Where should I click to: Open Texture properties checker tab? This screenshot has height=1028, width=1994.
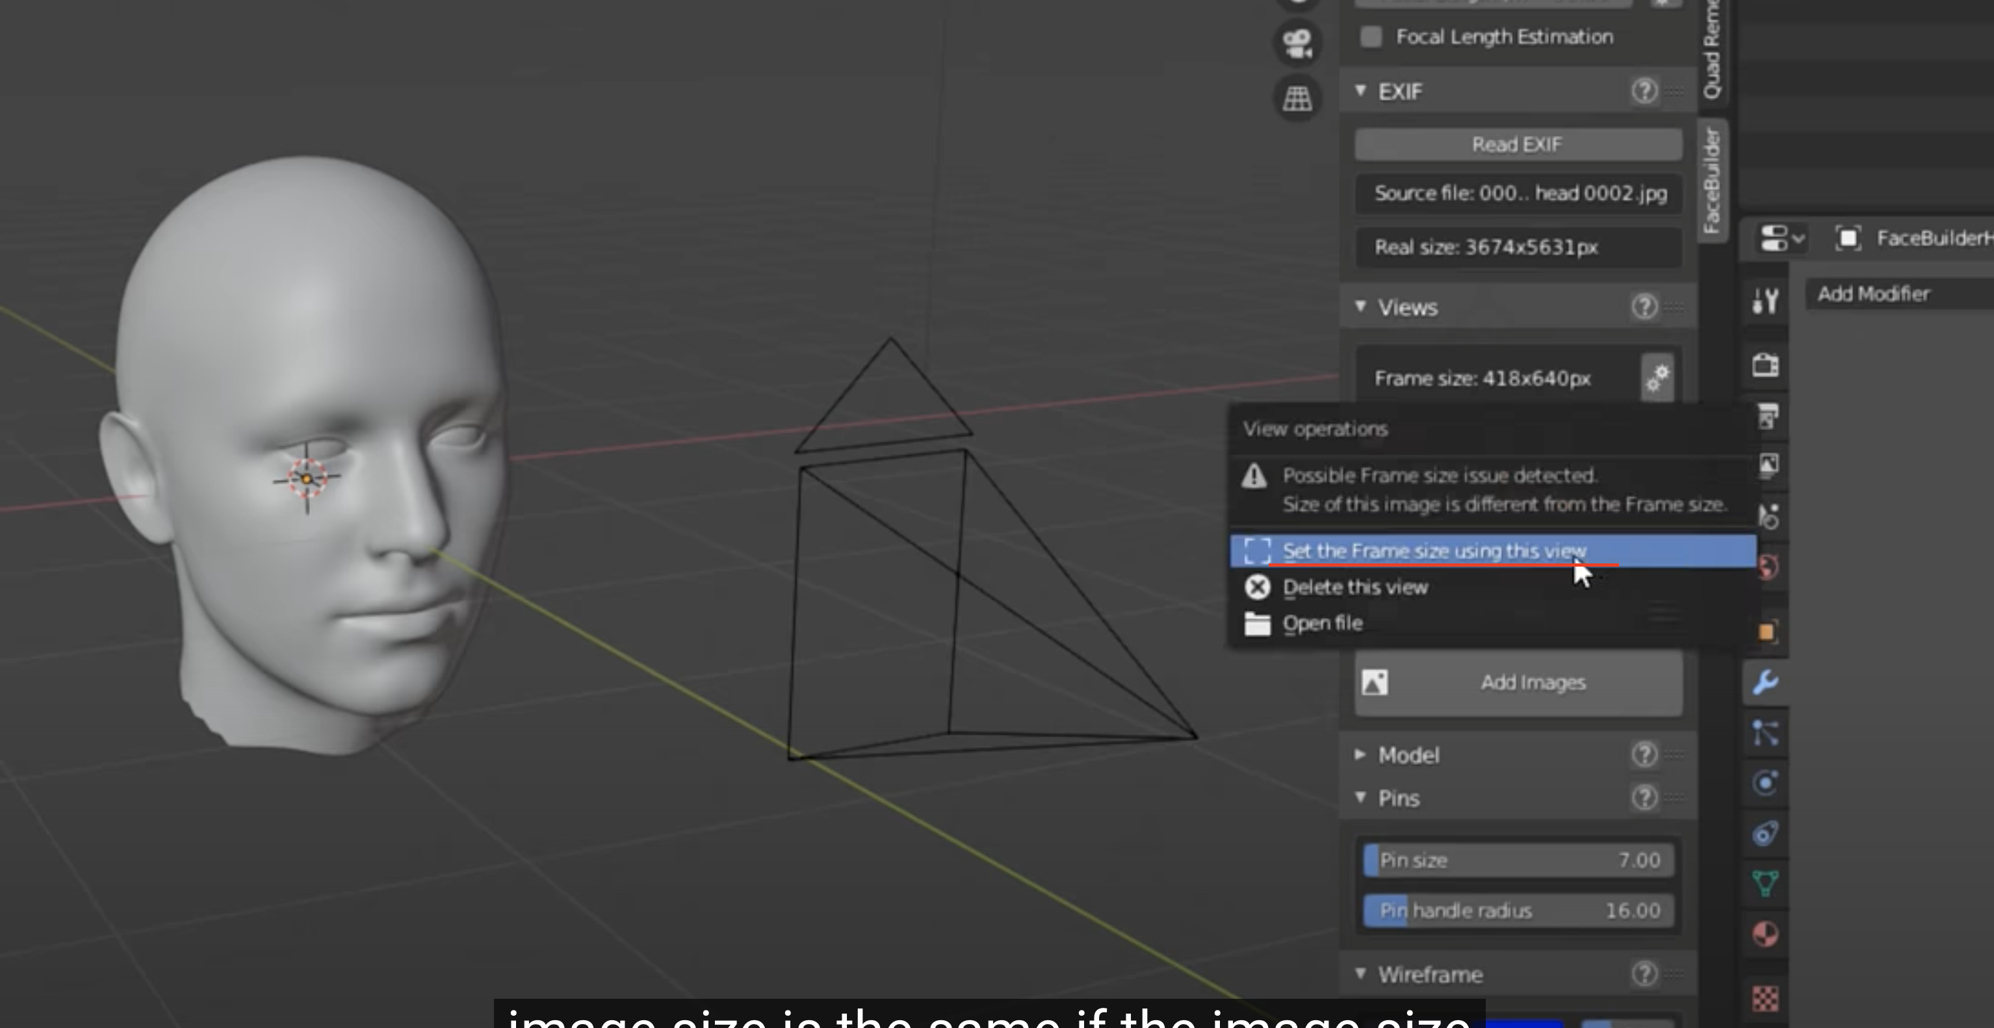tap(1766, 999)
